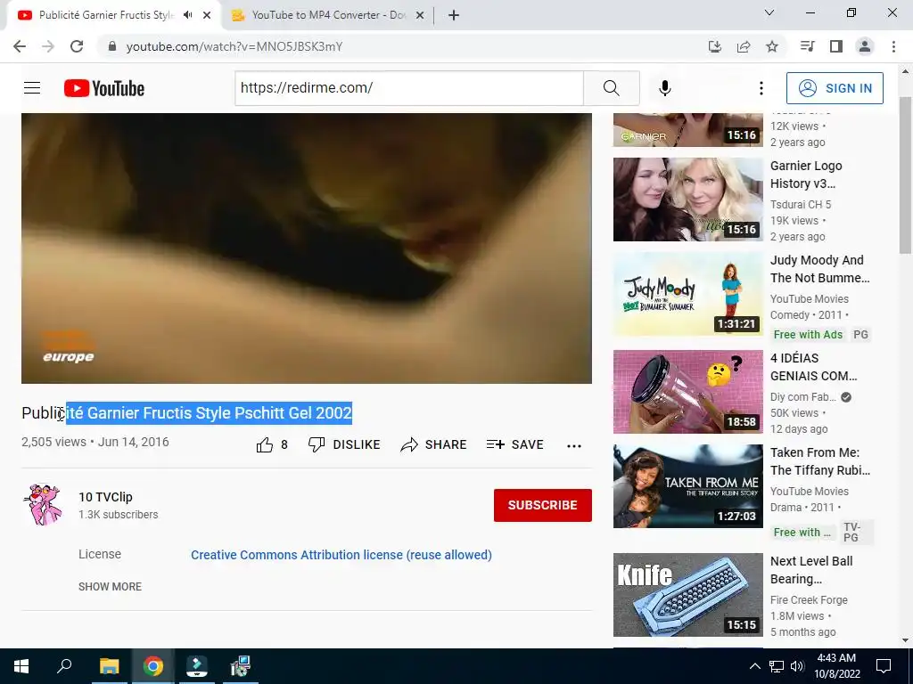Close the Publicité Garnier Fructis tab
Viewport: 913px width, 684px height.
click(207, 16)
